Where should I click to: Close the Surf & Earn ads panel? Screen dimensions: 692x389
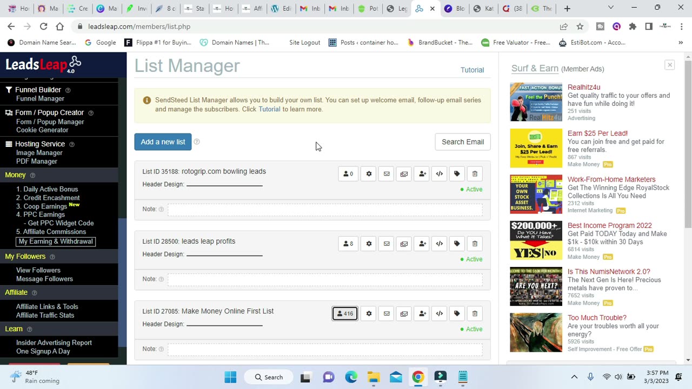click(x=669, y=65)
